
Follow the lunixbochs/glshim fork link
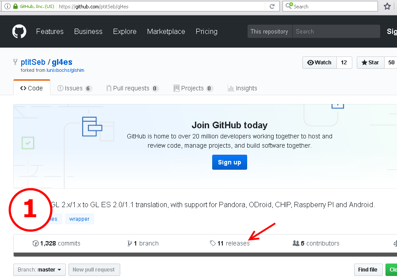(x=65, y=70)
